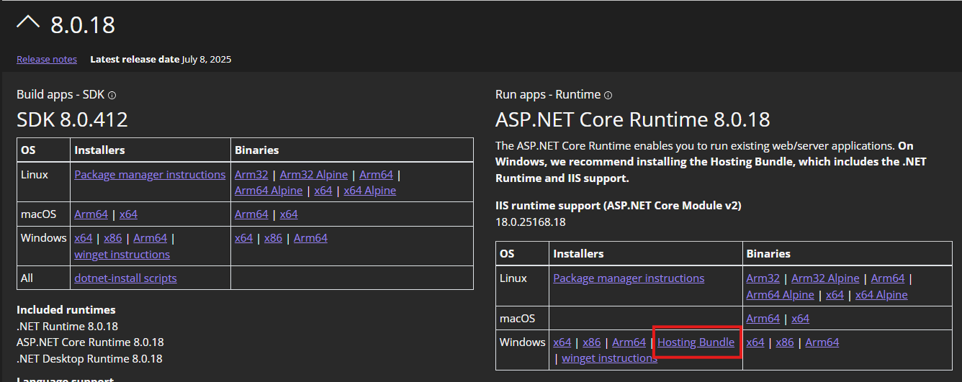Download SDK Linux Arm64 Alpine binary
The height and width of the screenshot is (382, 962).
pos(269,191)
